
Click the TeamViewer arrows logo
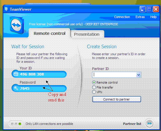[x=17, y=25]
